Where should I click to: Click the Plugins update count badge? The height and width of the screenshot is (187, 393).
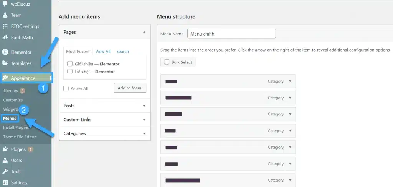click(x=30, y=149)
